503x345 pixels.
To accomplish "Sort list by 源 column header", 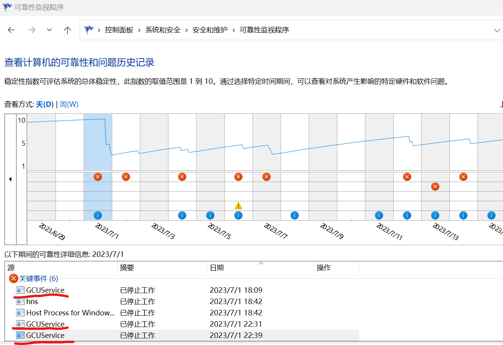I will coord(61,268).
